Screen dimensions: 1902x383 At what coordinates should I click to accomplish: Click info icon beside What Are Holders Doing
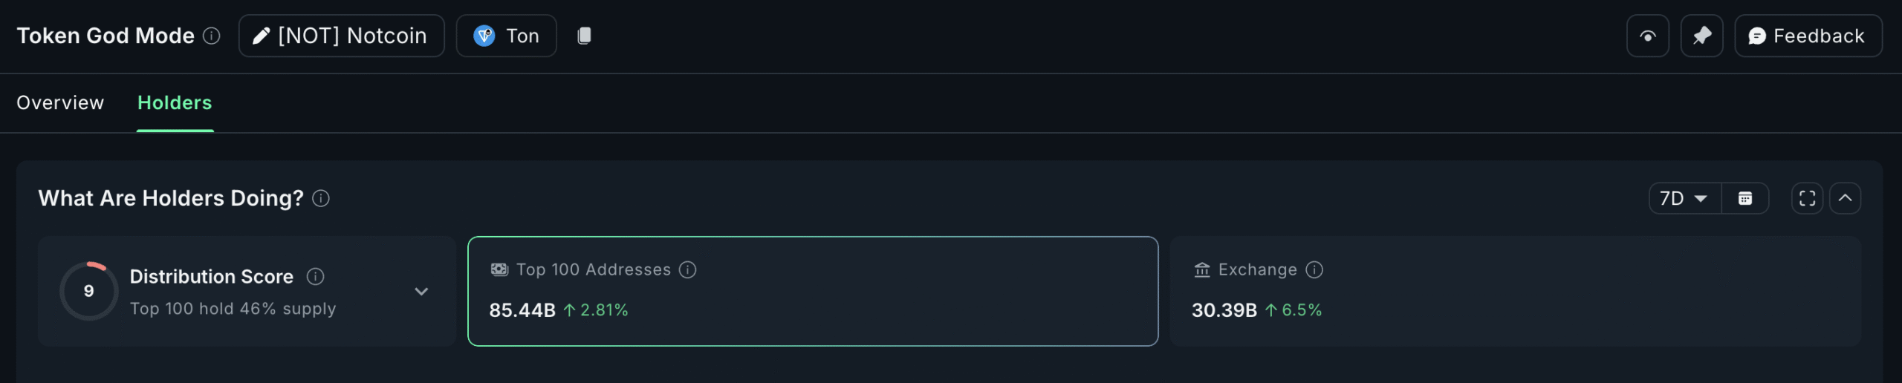[321, 198]
